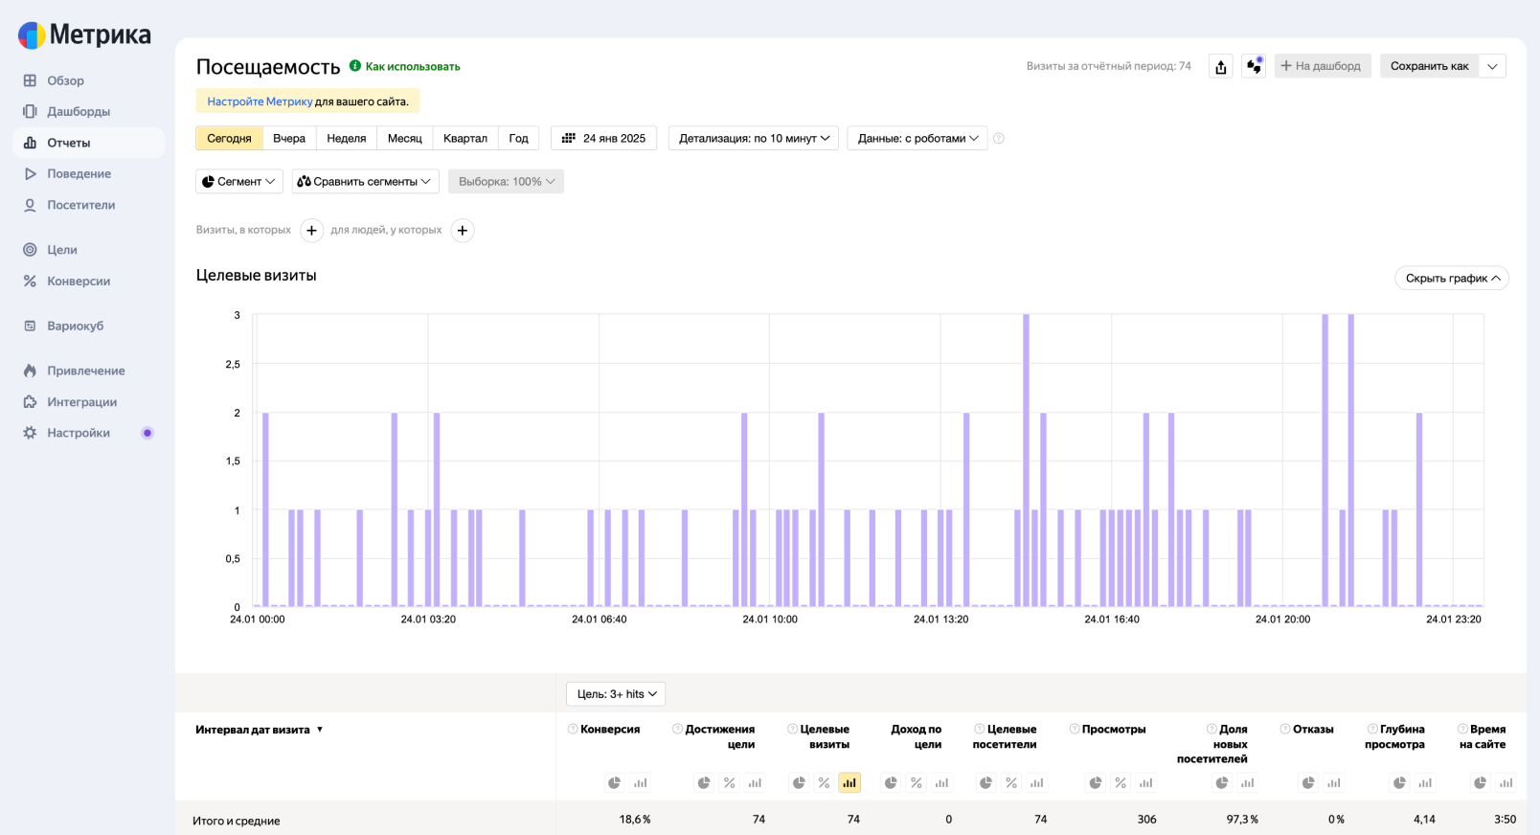Select the bar chart icon under Время на сайте
The height and width of the screenshot is (835, 1540).
click(1506, 783)
